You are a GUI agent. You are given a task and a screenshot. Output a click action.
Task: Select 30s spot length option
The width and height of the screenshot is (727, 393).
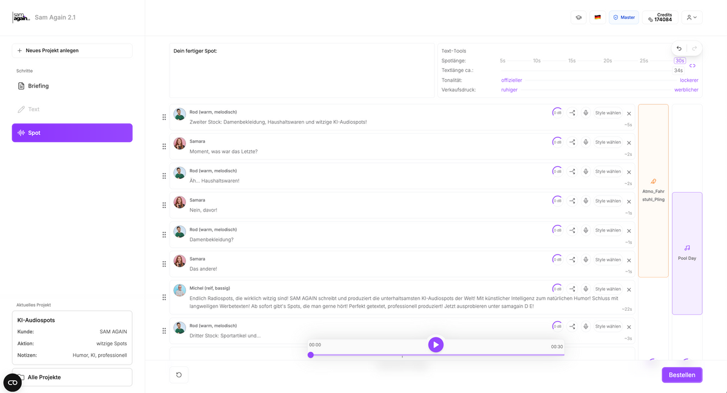(679, 60)
